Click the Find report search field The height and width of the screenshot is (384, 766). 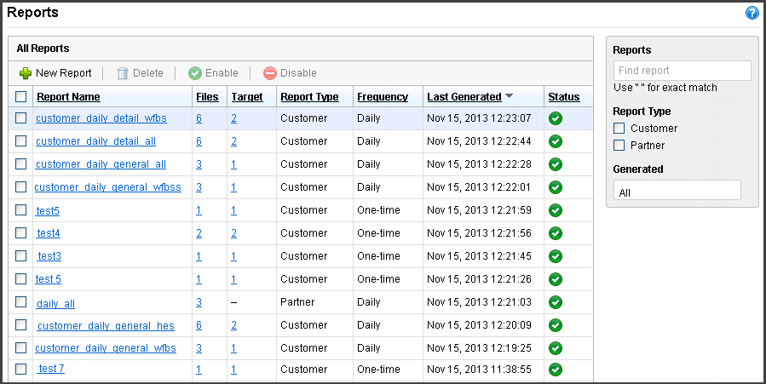pos(682,71)
